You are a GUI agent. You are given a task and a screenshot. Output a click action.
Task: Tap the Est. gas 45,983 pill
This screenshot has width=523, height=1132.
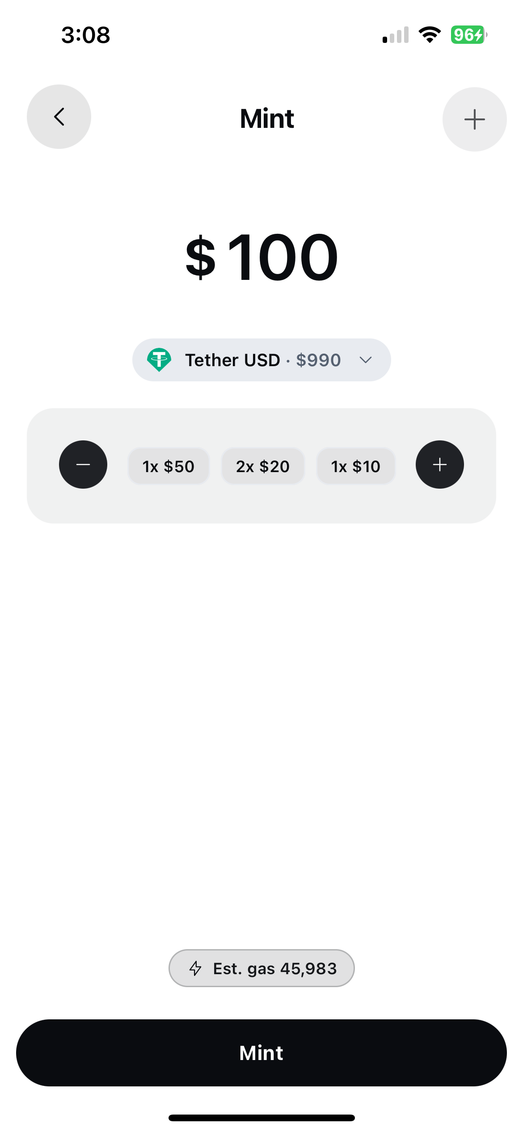(261, 968)
